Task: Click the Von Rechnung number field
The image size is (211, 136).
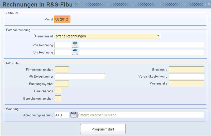Action: click(63, 45)
